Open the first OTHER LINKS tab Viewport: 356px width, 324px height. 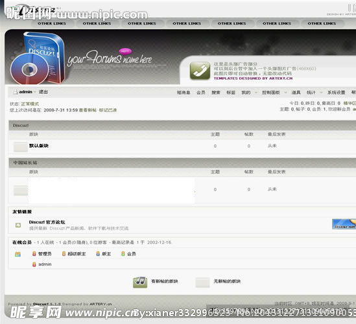pos(52,23)
